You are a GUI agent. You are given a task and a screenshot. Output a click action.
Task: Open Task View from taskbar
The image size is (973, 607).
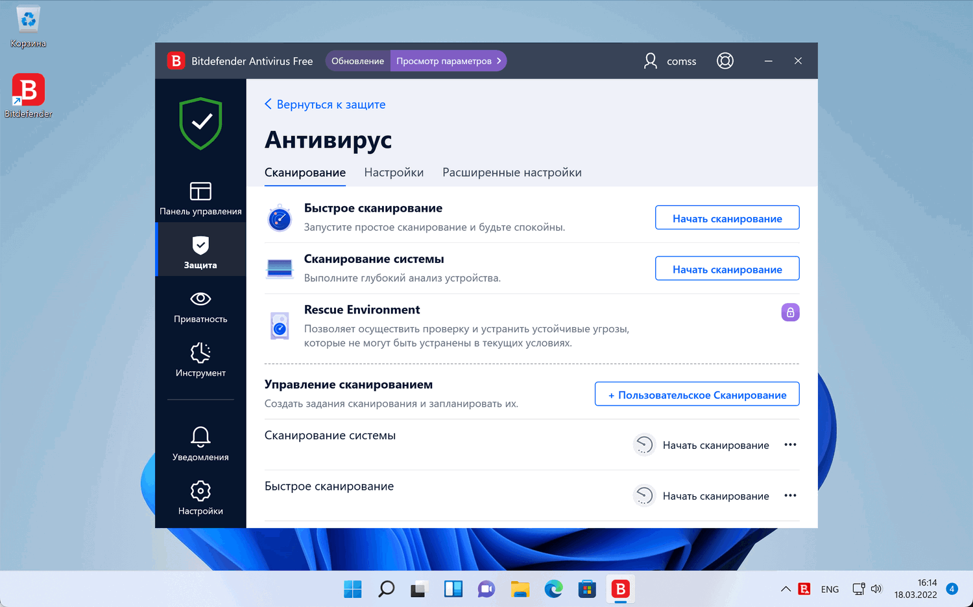(x=420, y=589)
